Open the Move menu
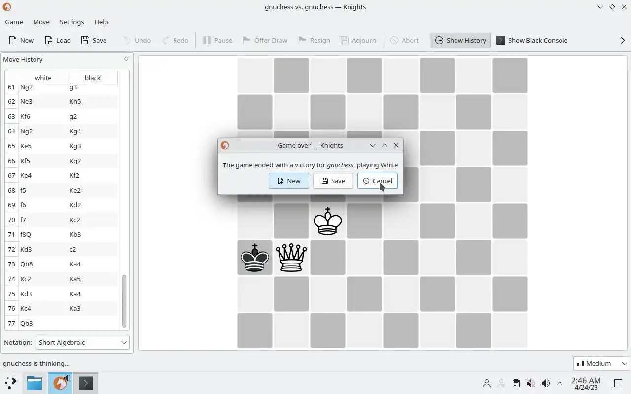 pyautogui.click(x=41, y=22)
